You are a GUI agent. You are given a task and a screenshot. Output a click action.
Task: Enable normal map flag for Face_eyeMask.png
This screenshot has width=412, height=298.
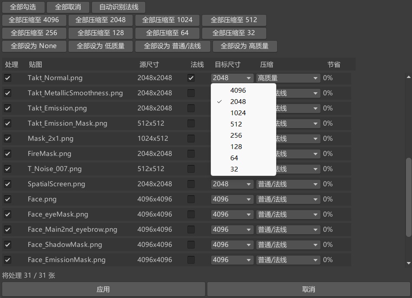click(191, 214)
